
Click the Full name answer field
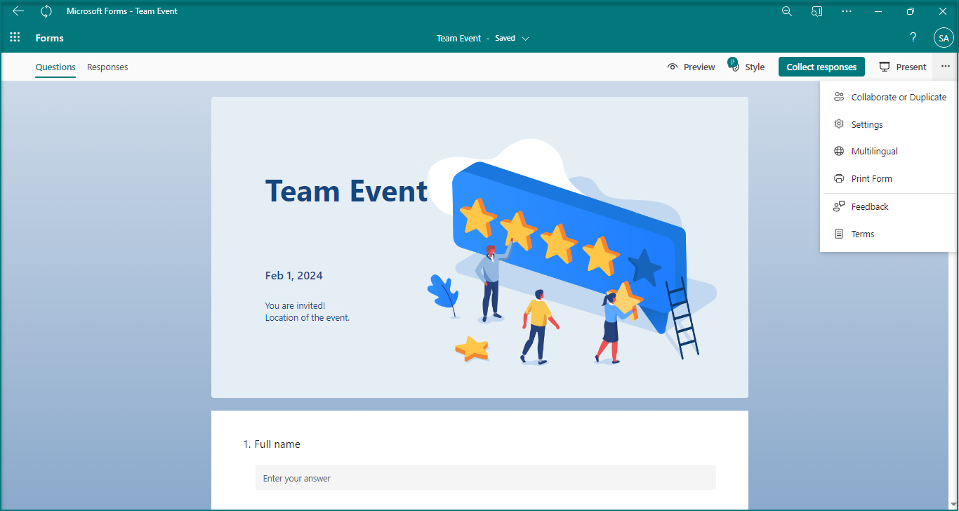(485, 478)
